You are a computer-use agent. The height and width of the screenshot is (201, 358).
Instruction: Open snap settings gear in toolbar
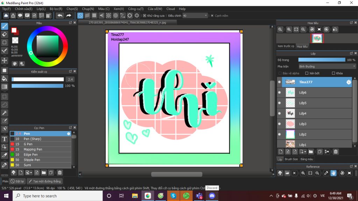[x=137, y=15]
